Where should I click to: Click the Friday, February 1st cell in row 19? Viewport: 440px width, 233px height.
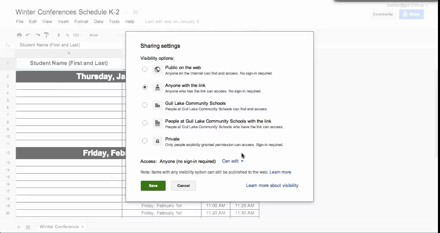(x=161, y=206)
